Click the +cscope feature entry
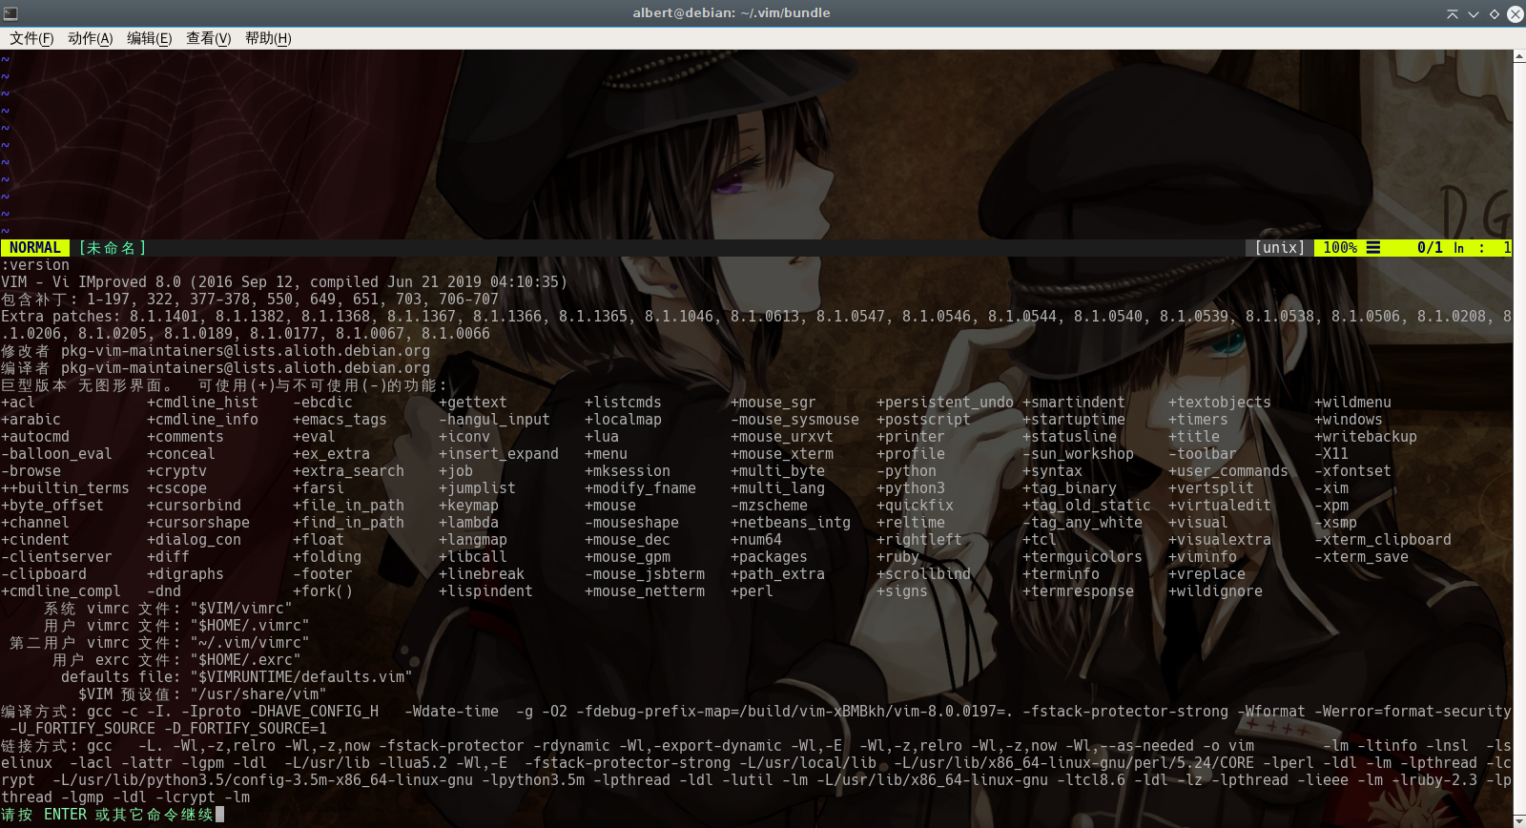The image size is (1526, 828). [176, 488]
